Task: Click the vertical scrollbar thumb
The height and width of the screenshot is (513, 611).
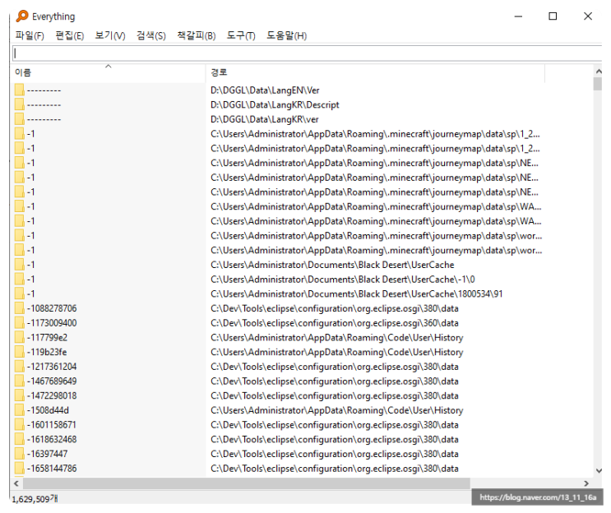Action: click(598, 84)
